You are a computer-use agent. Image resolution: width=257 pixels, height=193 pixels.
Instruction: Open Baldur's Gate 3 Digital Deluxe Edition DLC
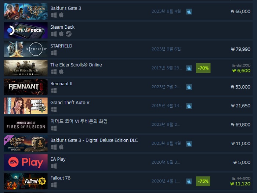[x=94, y=140]
